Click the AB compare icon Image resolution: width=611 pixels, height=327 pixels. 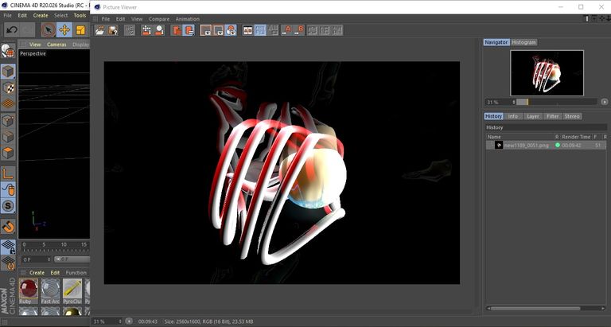[248, 30]
